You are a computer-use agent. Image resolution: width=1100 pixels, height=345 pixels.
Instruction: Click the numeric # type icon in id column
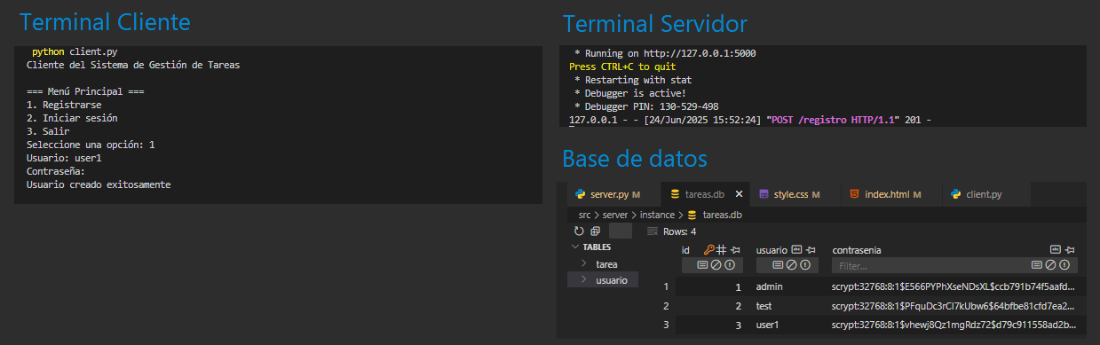pyautogui.click(x=721, y=250)
